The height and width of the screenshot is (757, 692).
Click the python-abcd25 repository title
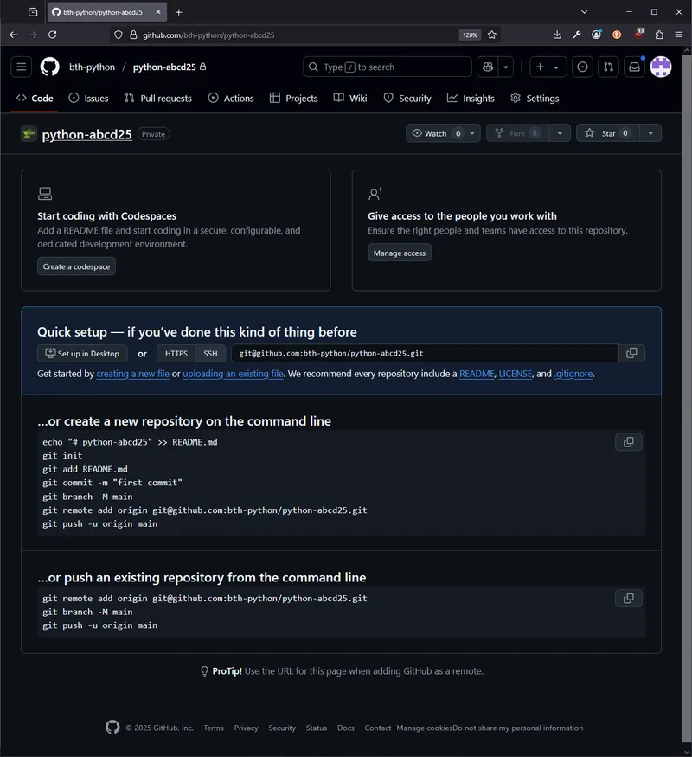[86, 134]
